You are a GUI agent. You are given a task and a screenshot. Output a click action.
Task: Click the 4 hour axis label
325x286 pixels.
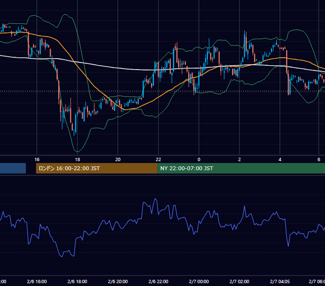[280, 160]
